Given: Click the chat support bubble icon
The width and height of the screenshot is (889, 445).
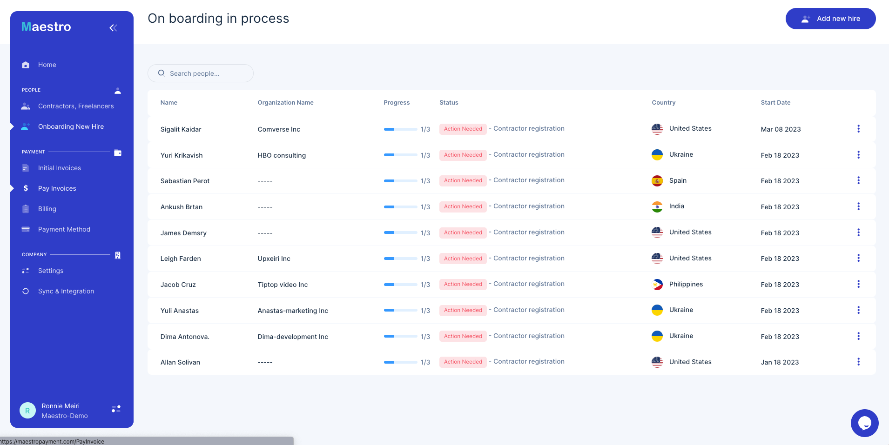Looking at the screenshot, I should pyautogui.click(x=864, y=423).
